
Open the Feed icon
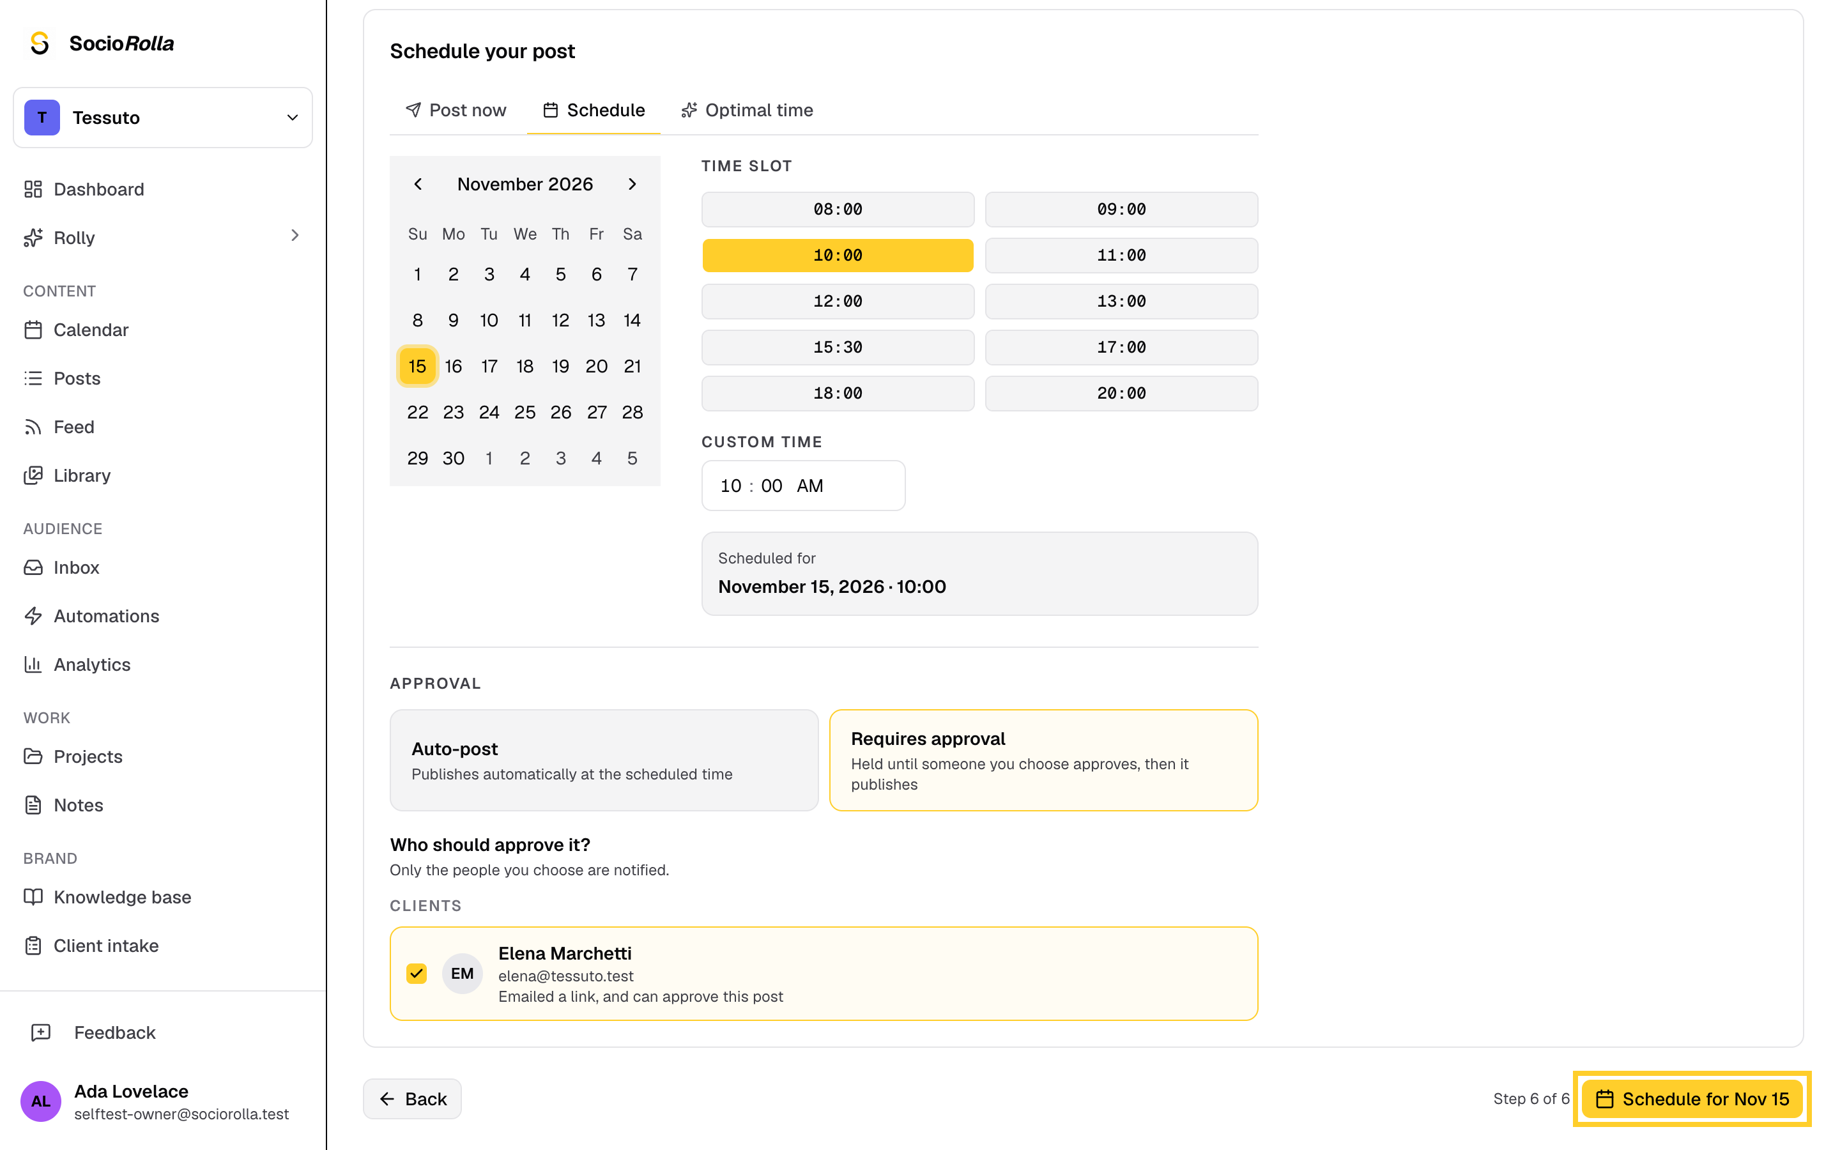(x=33, y=427)
